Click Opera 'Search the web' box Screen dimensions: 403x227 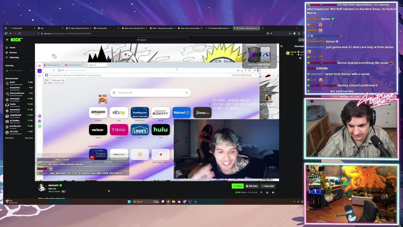(x=150, y=93)
